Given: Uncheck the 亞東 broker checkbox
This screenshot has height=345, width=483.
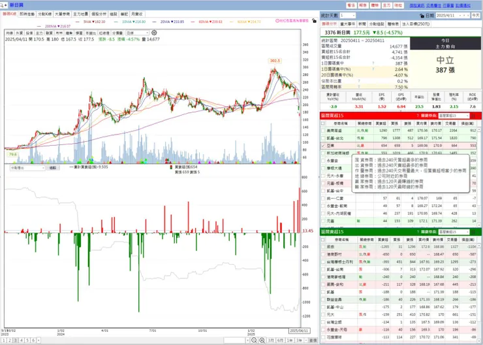Looking at the screenshot, I should pyautogui.click(x=323, y=146).
